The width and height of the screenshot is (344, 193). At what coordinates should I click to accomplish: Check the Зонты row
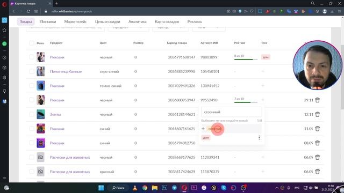[32, 114]
